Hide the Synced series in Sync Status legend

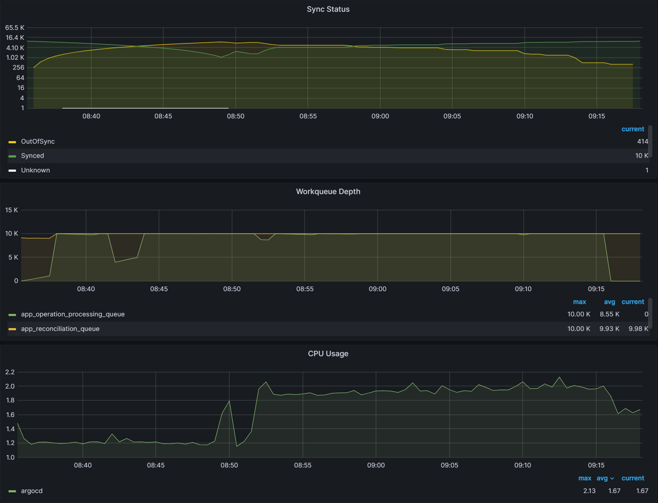click(x=32, y=155)
